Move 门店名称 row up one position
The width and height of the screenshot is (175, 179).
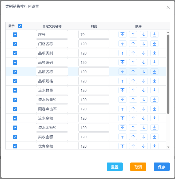[x=133, y=44]
